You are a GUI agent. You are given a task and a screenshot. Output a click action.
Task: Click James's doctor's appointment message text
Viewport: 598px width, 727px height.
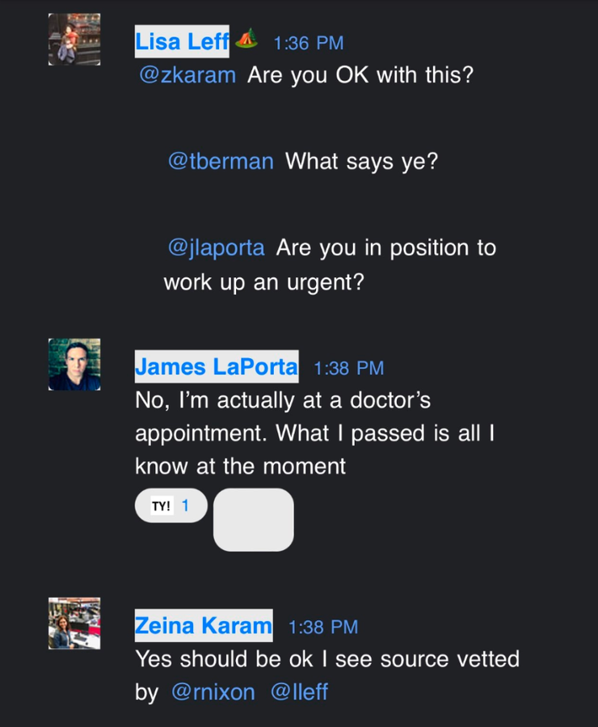314,433
